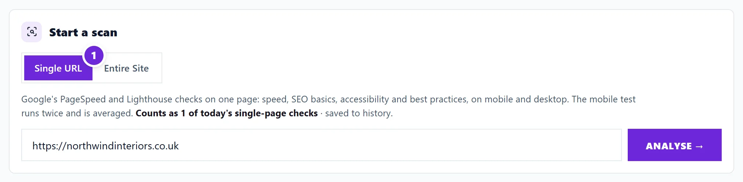This screenshot has height=182, width=743.
Task: Click the bold single-page checks notice
Action: click(x=226, y=113)
